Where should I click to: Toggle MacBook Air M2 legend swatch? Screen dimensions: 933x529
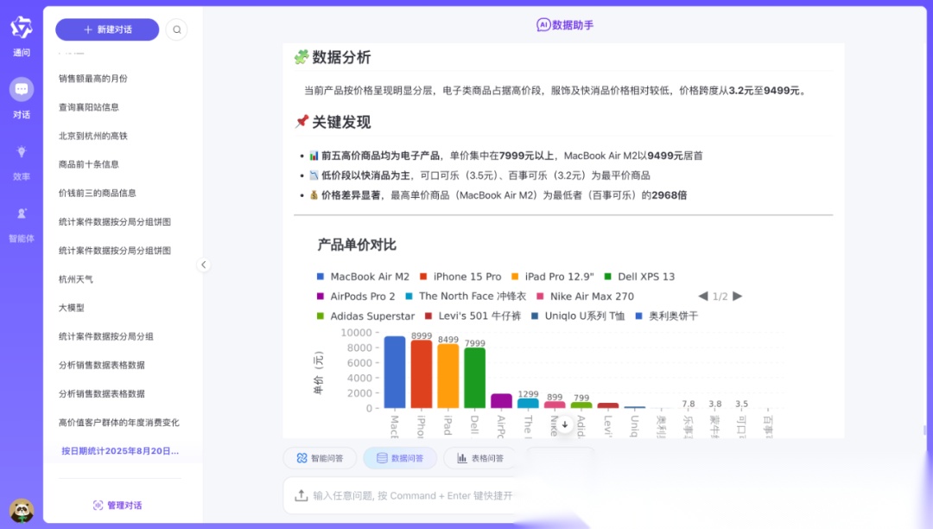321,277
